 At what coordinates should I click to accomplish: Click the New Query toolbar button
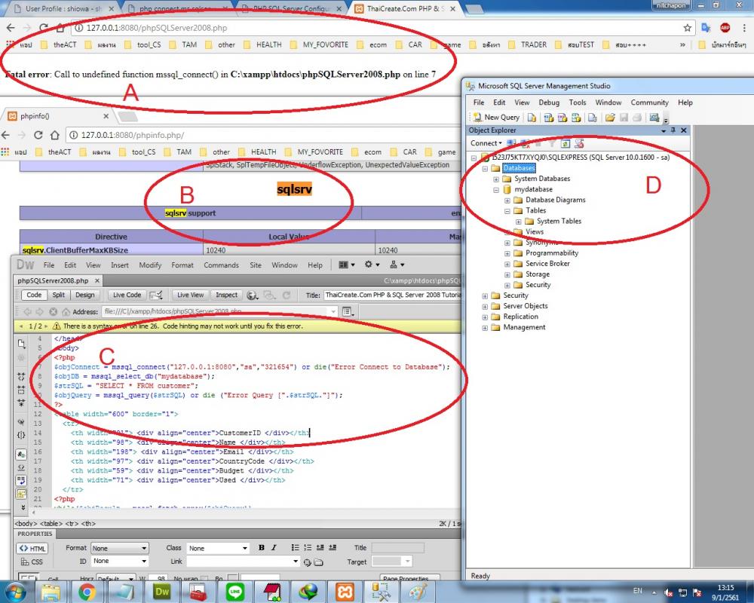pyautogui.click(x=496, y=118)
